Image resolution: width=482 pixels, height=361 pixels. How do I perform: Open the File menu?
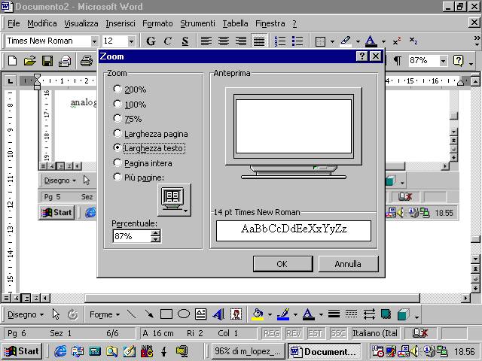(14, 23)
